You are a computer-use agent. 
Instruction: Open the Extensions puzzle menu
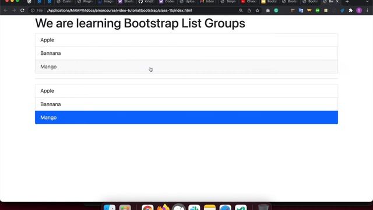tap(351, 10)
